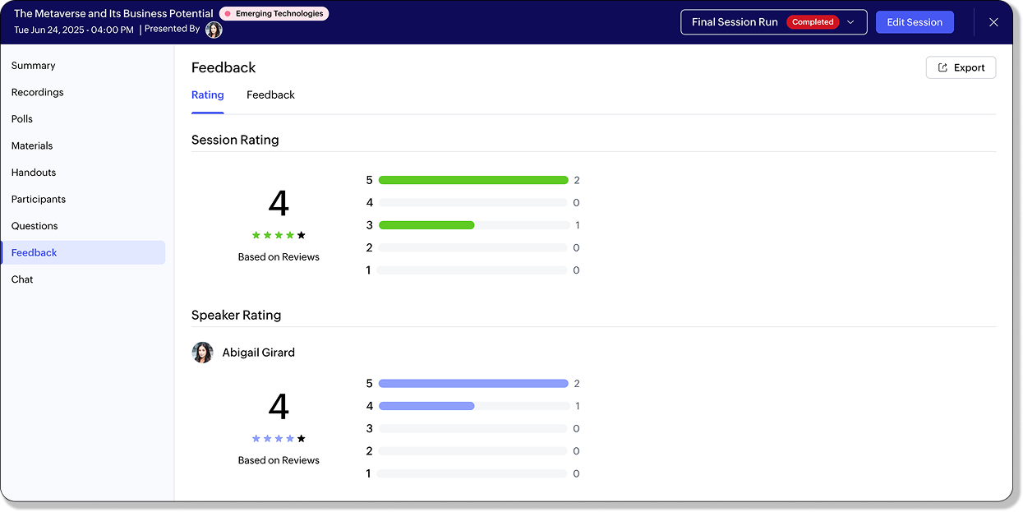Select the Rating tab
Screen dimensions: 1023x512
pyautogui.click(x=207, y=95)
